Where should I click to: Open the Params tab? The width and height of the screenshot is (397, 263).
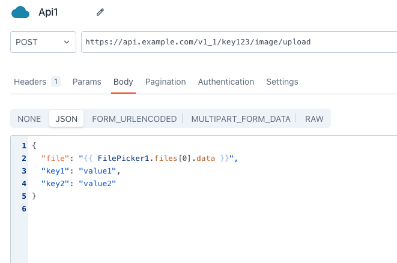(x=86, y=82)
